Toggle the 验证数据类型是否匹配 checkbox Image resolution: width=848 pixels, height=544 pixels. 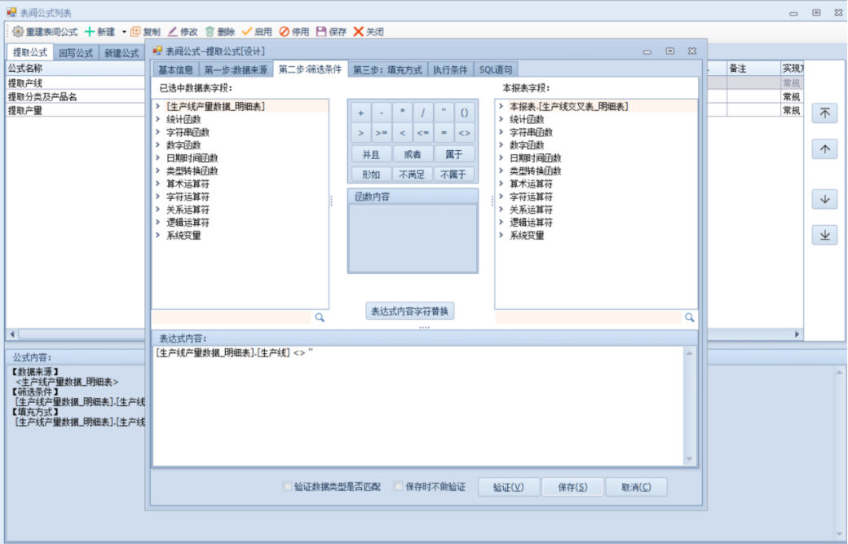pos(287,487)
